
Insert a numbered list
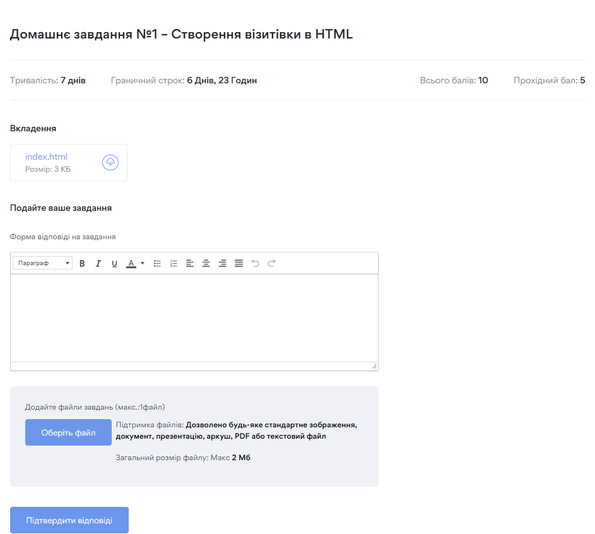tap(174, 263)
